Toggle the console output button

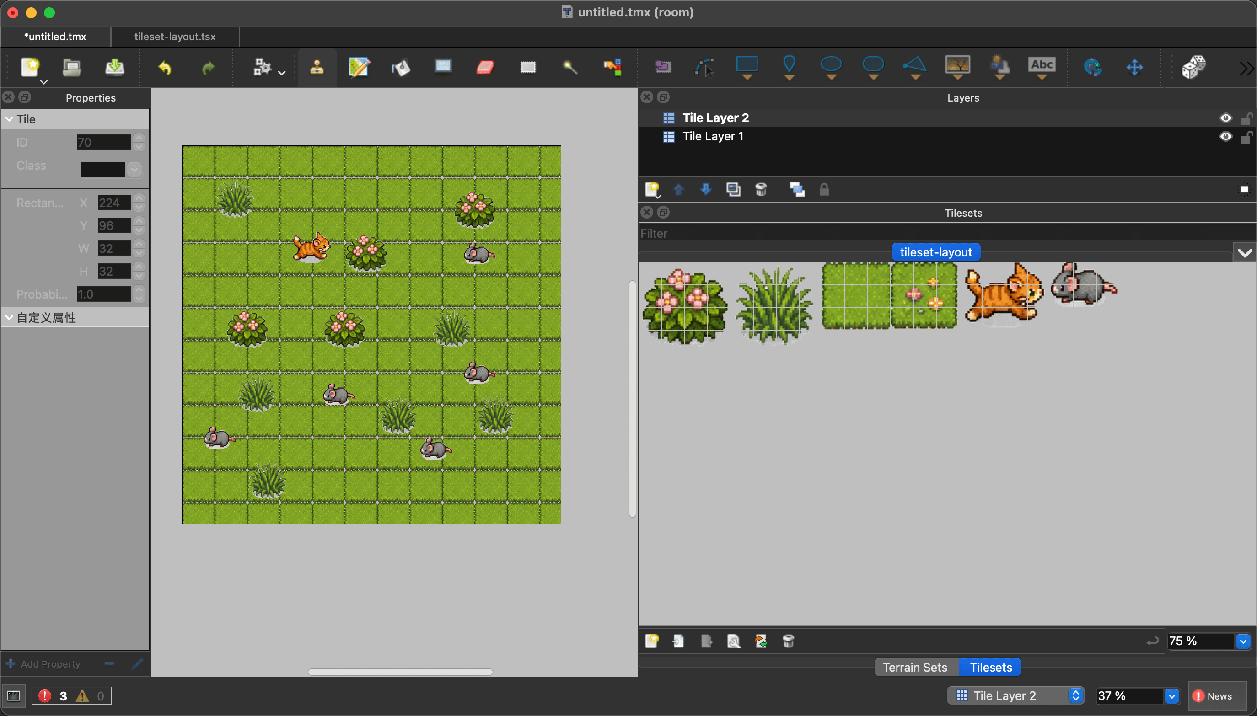[x=13, y=696]
